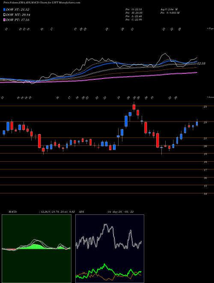The width and height of the screenshot is (214, 283).
Task: Click the chart title for LYFT MunafaSutra.com
Action: [42, 3]
